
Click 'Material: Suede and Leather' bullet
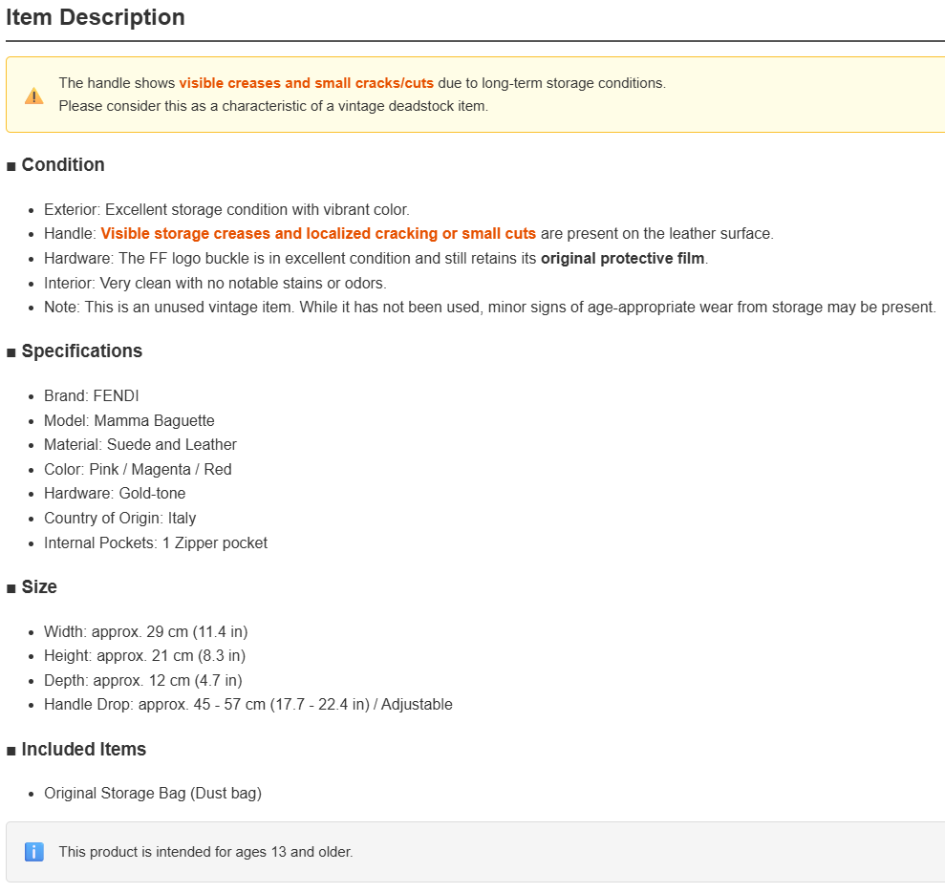pyautogui.click(x=140, y=445)
